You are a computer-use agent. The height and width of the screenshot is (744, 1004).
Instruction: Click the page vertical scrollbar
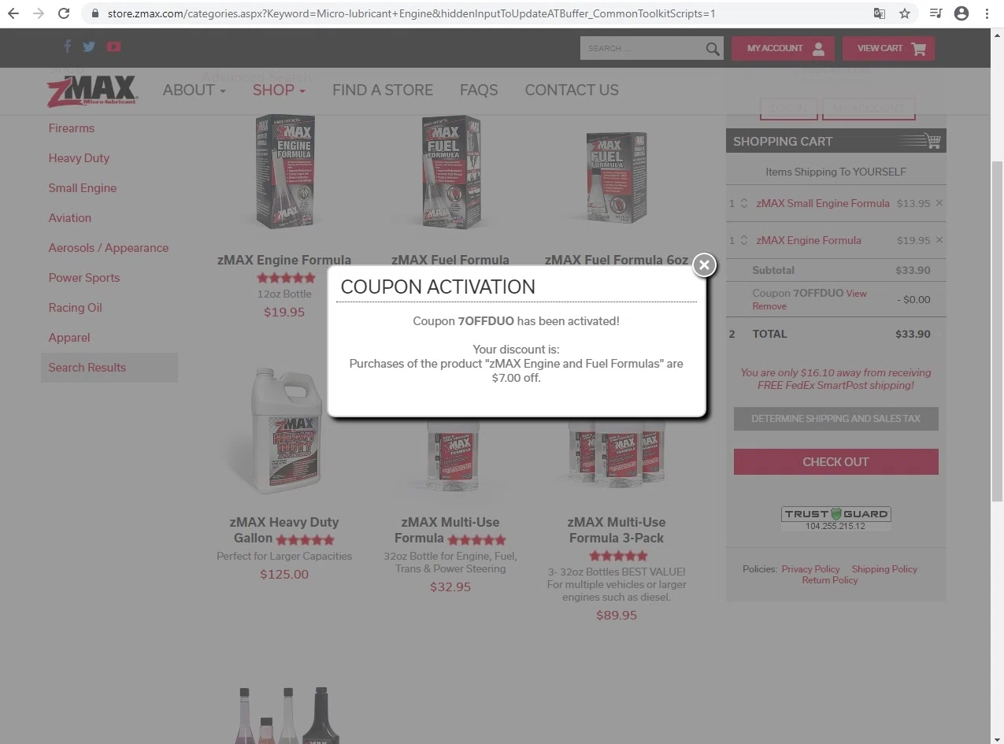tap(997, 331)
